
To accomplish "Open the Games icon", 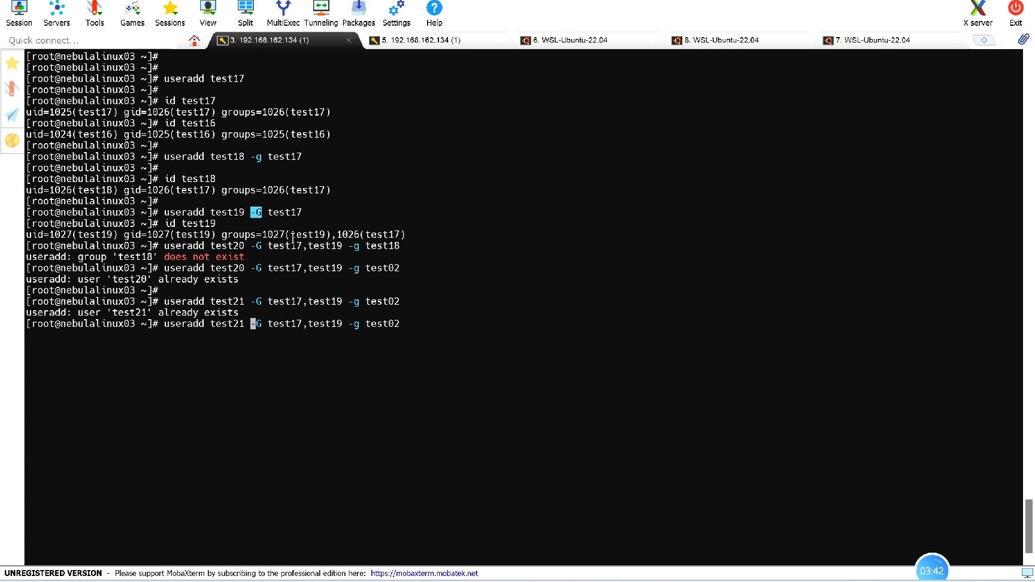I will click(132, 14).
